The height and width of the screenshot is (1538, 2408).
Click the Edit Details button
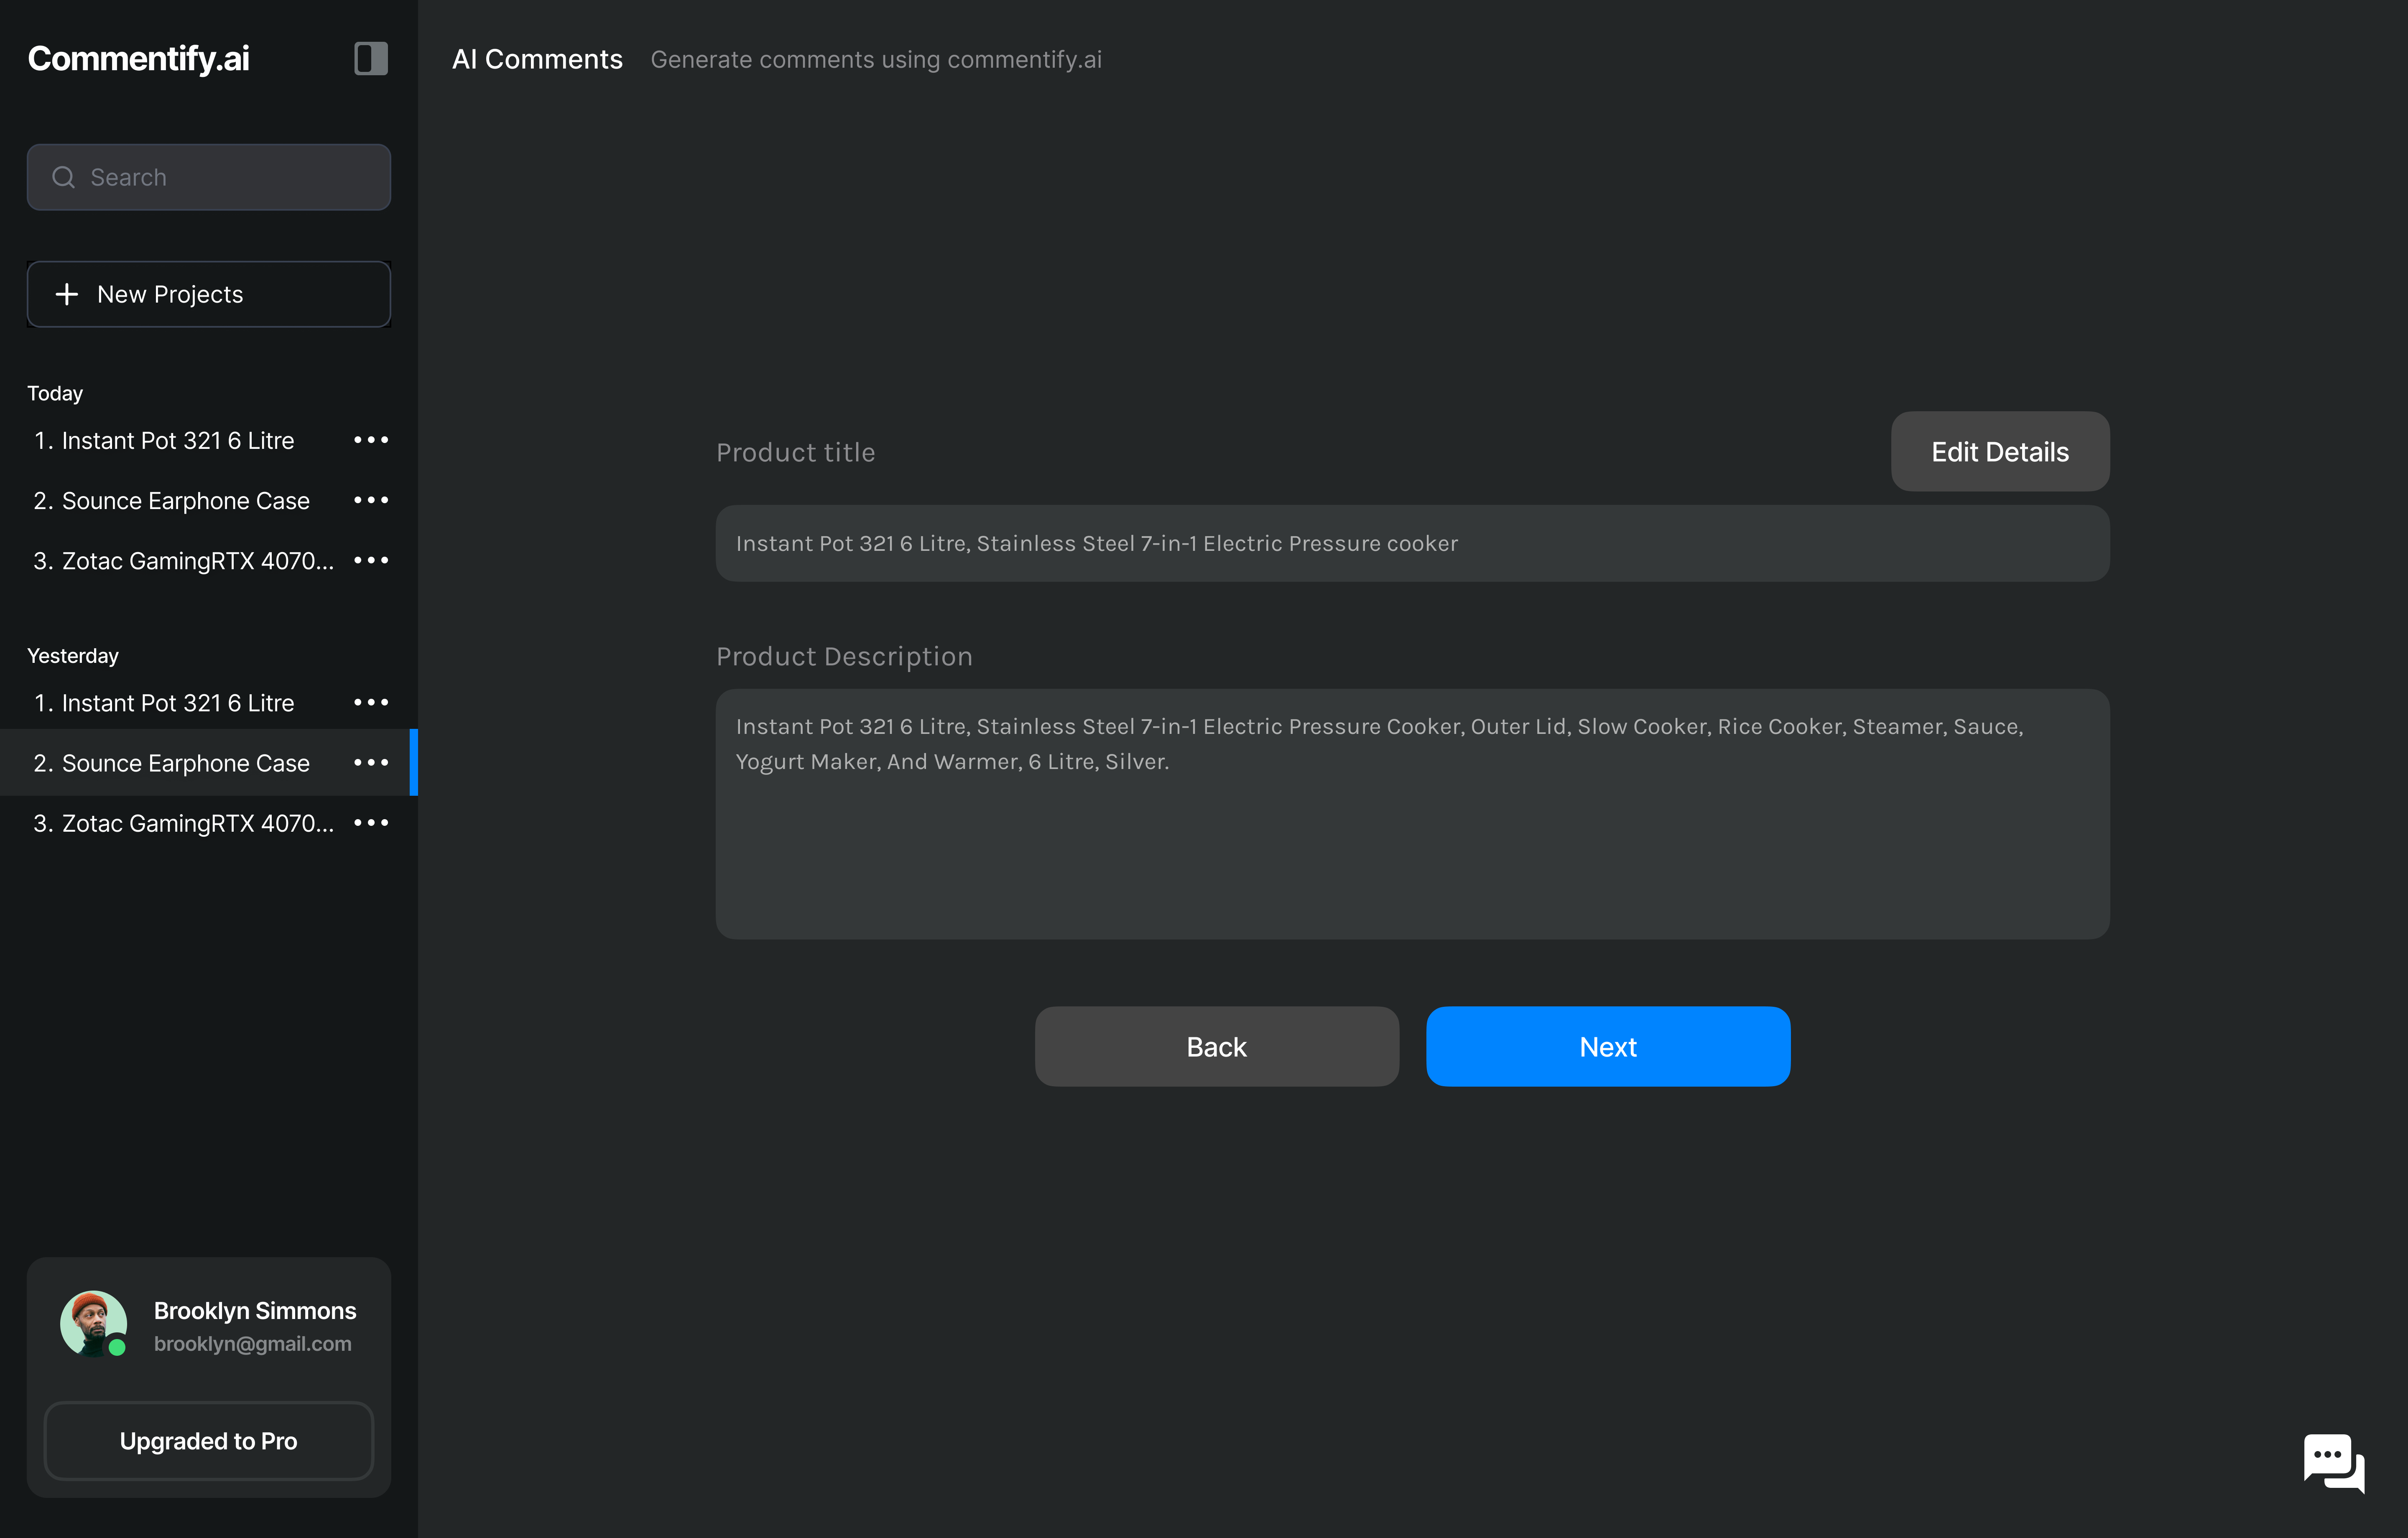(2000, 451)
